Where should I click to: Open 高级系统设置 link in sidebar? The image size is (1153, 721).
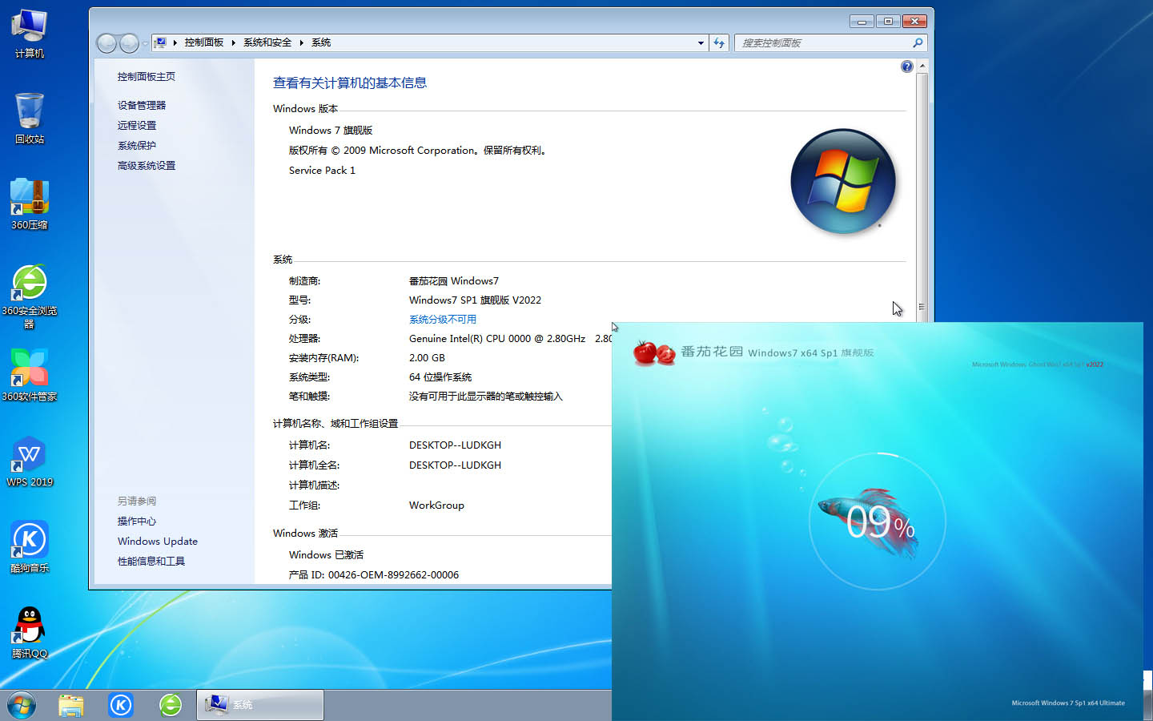click(x=147, y=165)
